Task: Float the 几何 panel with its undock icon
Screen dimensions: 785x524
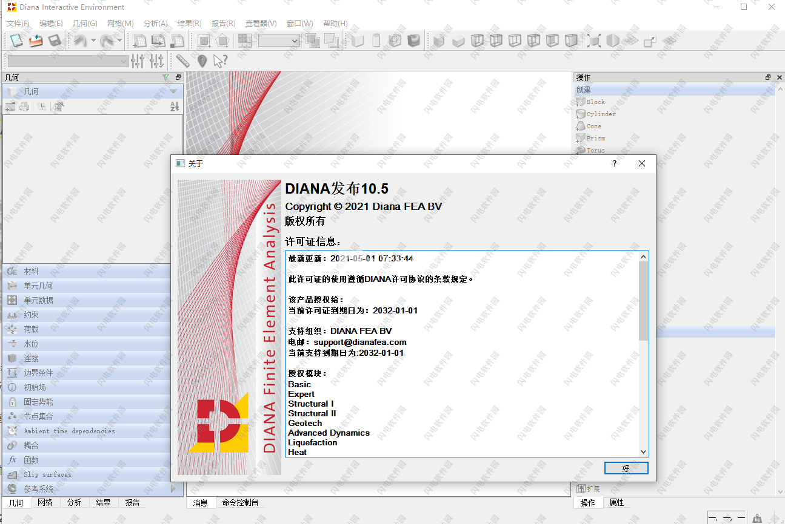Action: click(x=178, y=77)
